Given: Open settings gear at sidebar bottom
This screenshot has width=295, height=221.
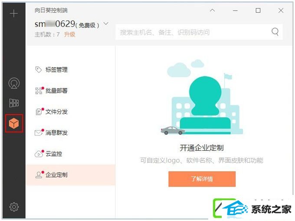Looking at the screenshot, I should pyautogui.click(x=14, y=207).
